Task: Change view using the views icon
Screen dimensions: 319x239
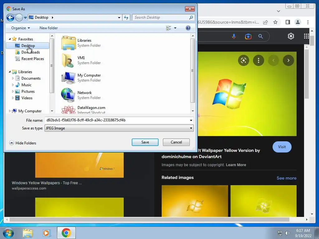Action: pyautogui.click(x=169, y=28)
